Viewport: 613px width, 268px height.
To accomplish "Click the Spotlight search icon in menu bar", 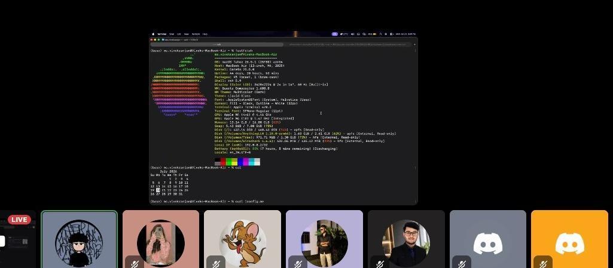I will click(381, 34).
